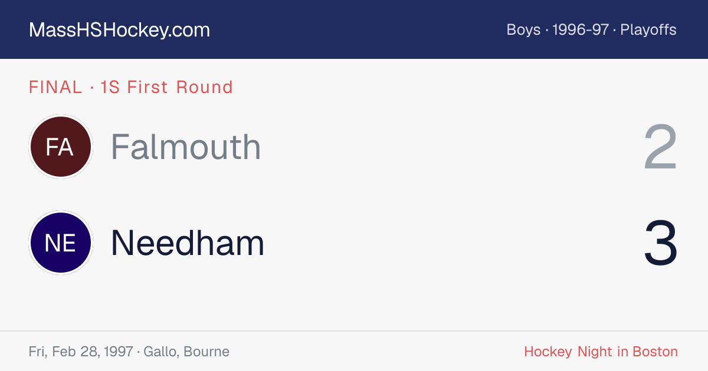Select the Falmouth team name
Screen dimensions: 708x371
coord(186,147)
